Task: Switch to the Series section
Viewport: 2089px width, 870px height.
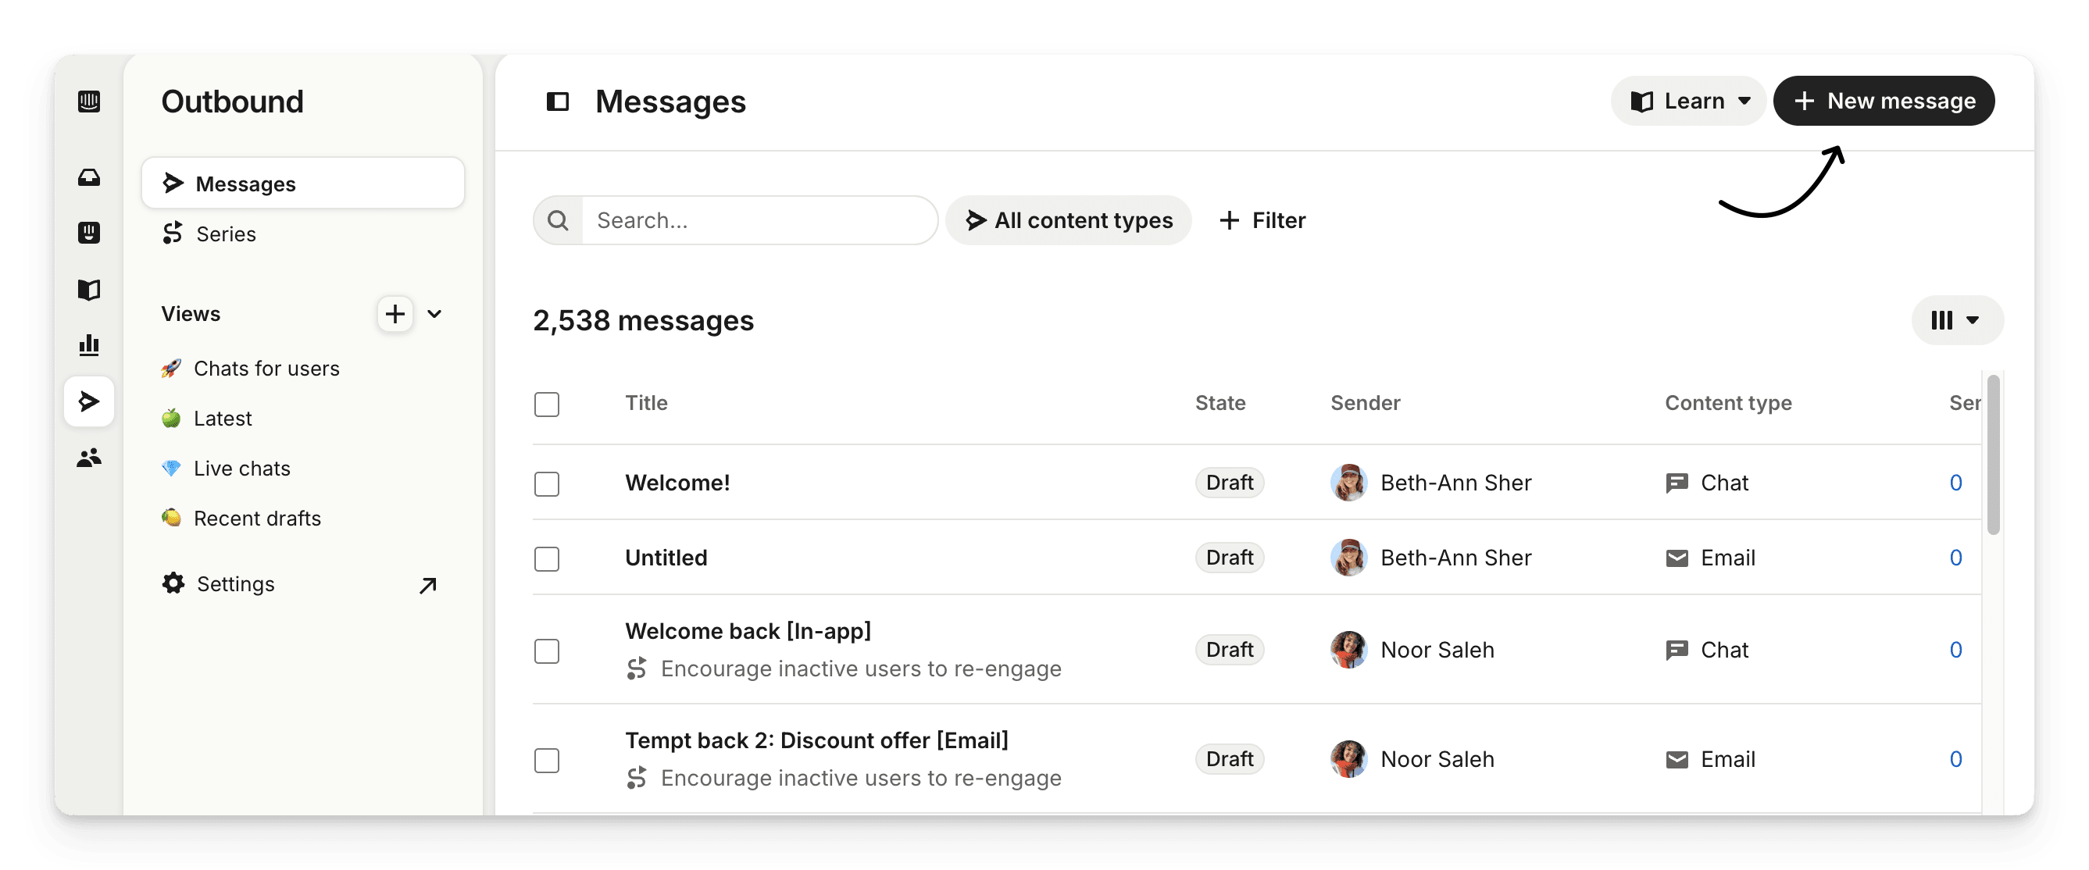Action: pyautogui.click(x=227, y=234)
